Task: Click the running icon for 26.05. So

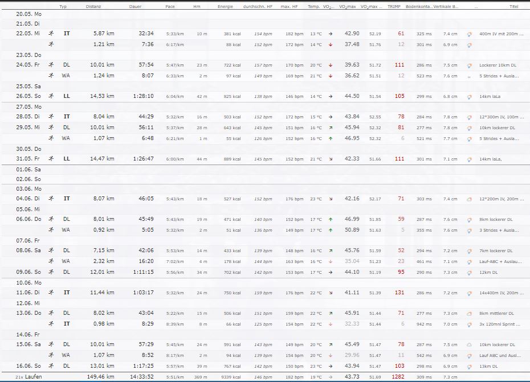Action: (51, 96)
